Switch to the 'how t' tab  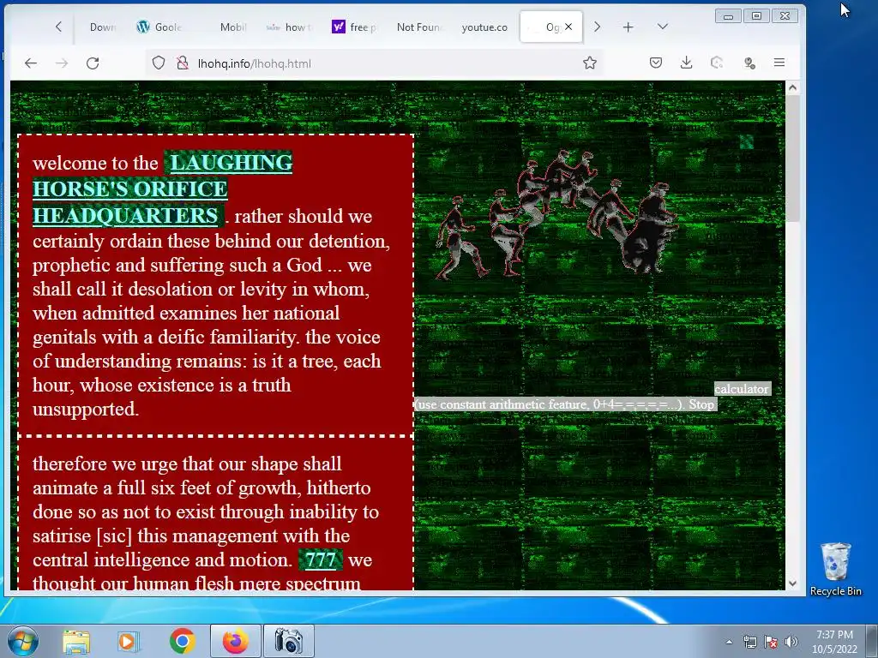(290, 27)
